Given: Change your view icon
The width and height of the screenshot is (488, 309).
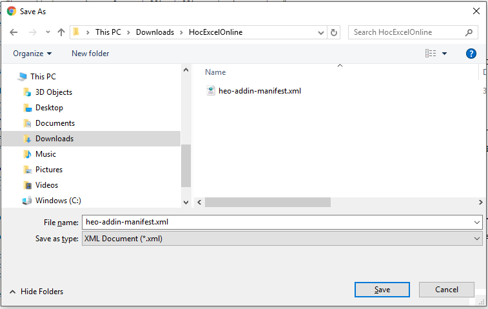Looking at the screenshot, I should pos(431,54).
